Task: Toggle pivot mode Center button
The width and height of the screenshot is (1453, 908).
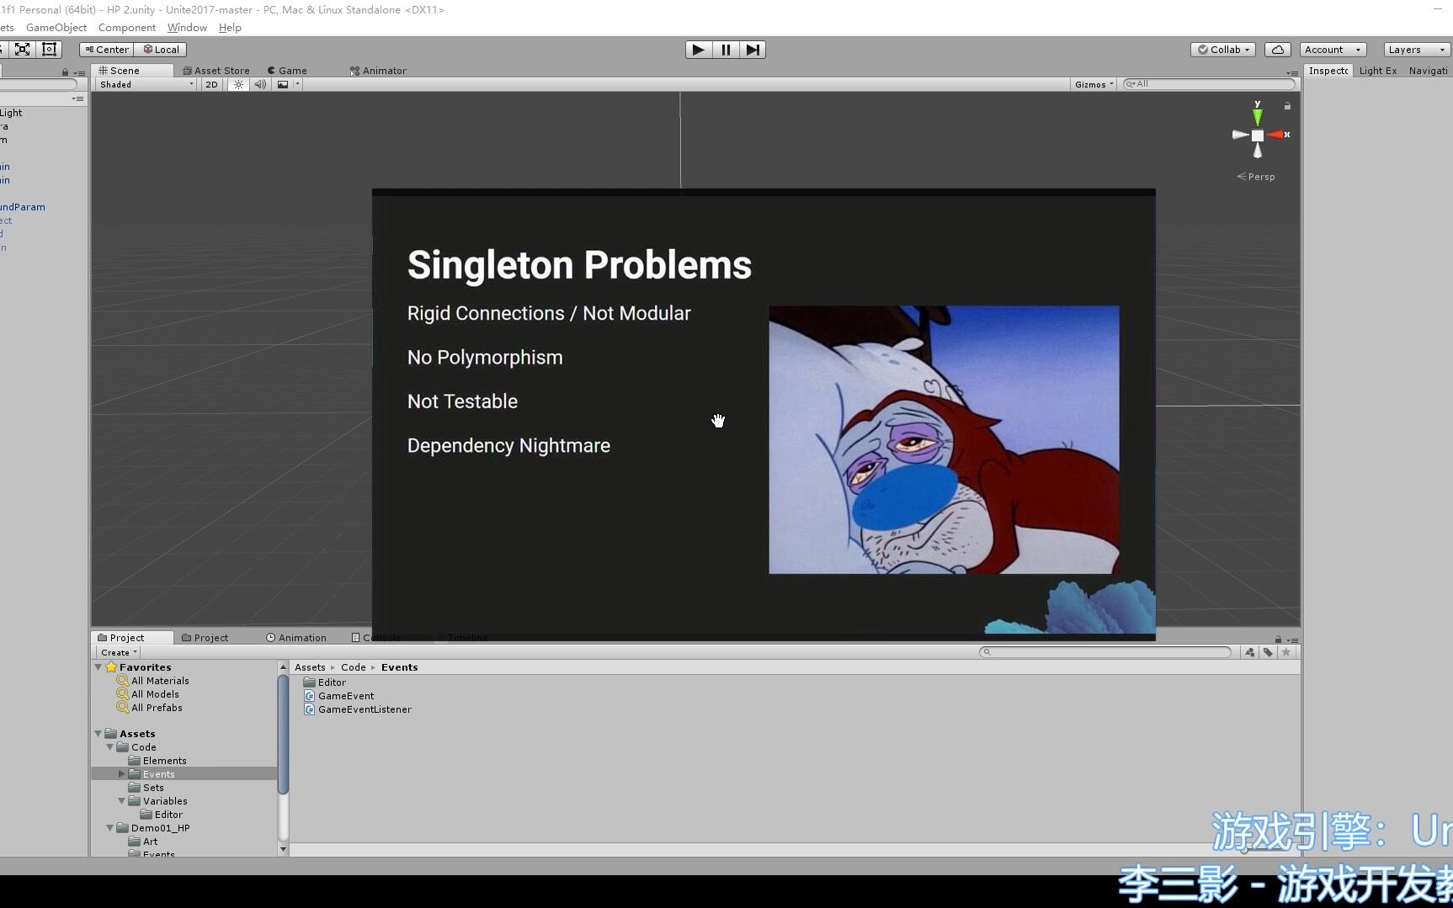Action: (107, 50)
